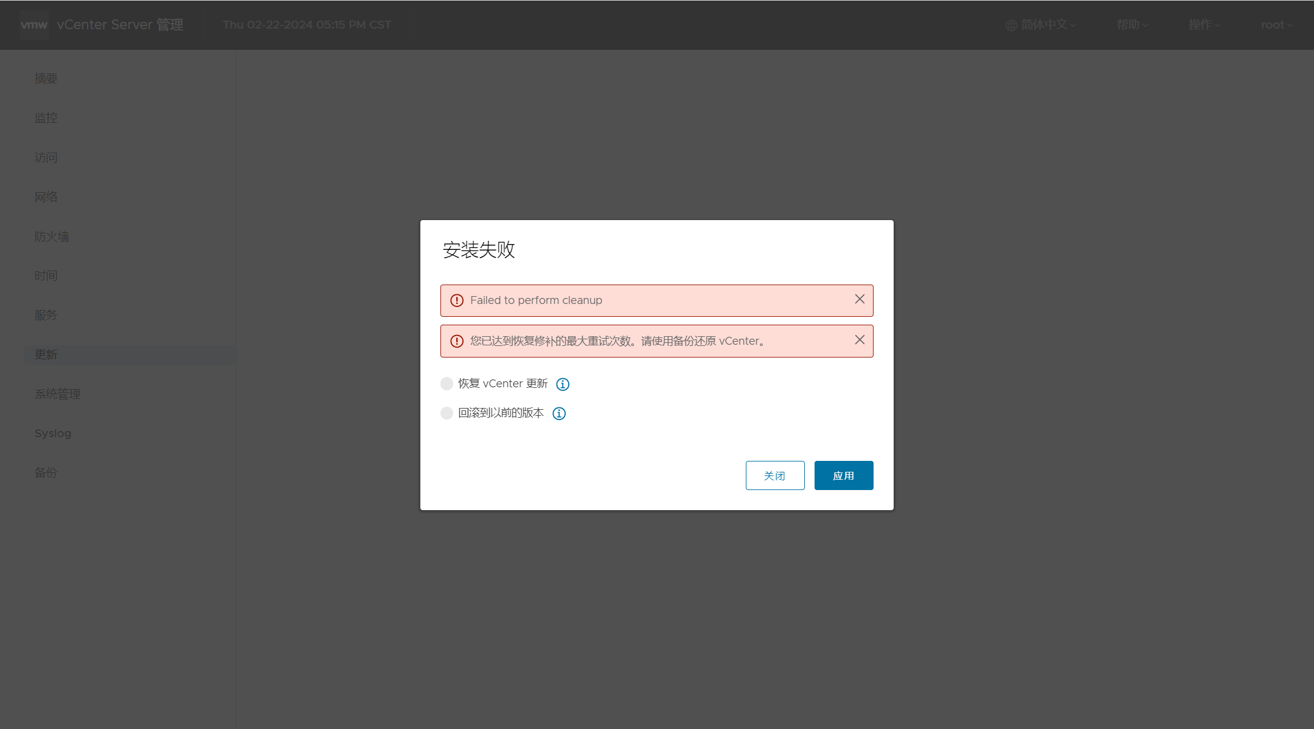Click the 'Failed to perform cleanup' message text

click(x=536, y=300)
